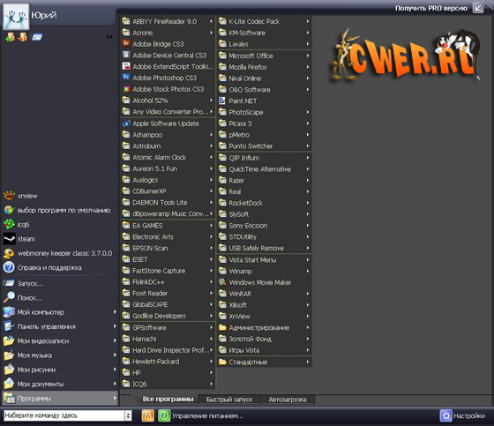Click first add-user icon under avatar
The image size is (494, 426).
(x=10, y=37)
